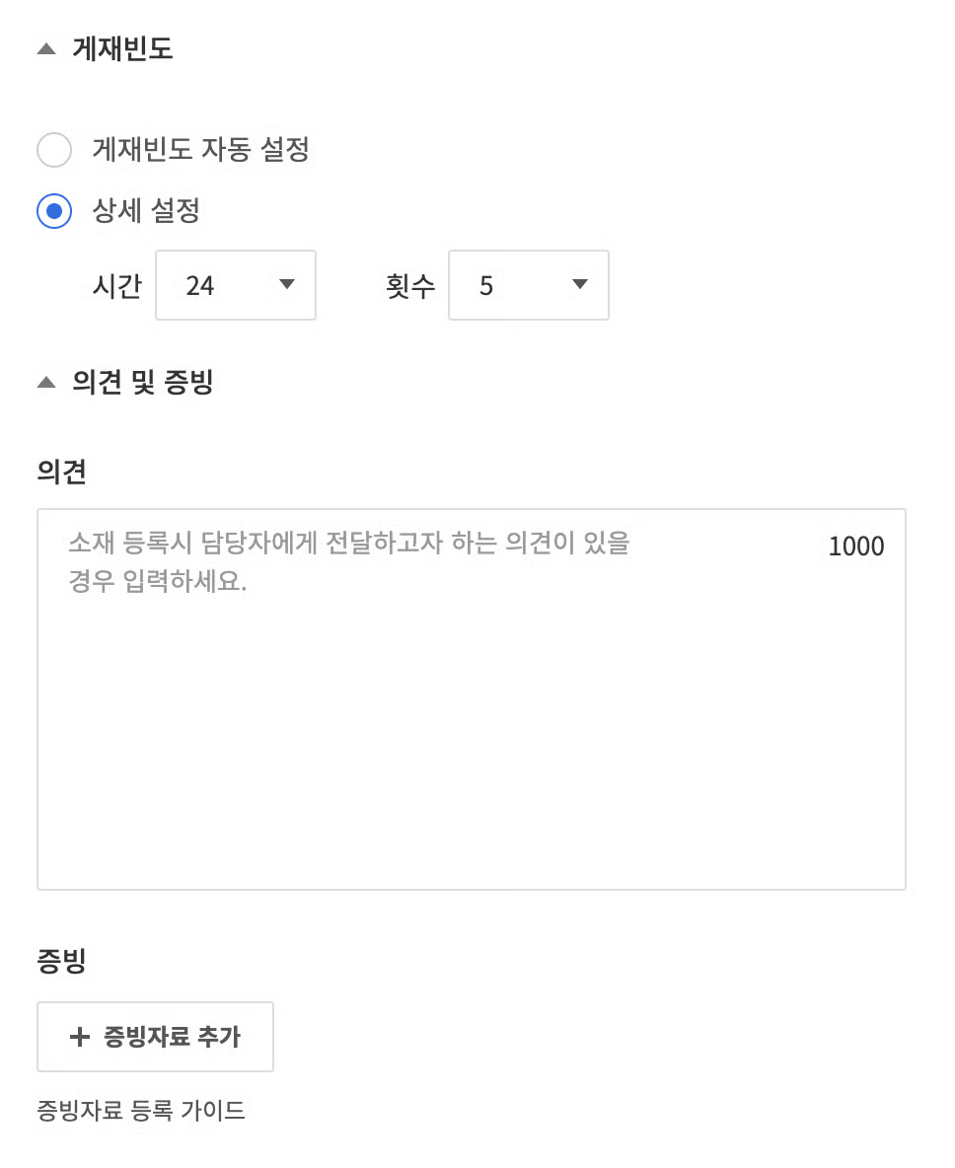Select the 게재빈도 자동 설정 radio button
Viewport: 955px width, 1168px height.
(x=54, y=150)
